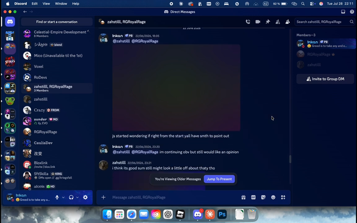
Task: Toggle headphone deafen
Action: coord(71,197)
